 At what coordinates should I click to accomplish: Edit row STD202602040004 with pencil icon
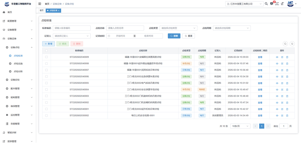tap(282, 90)
